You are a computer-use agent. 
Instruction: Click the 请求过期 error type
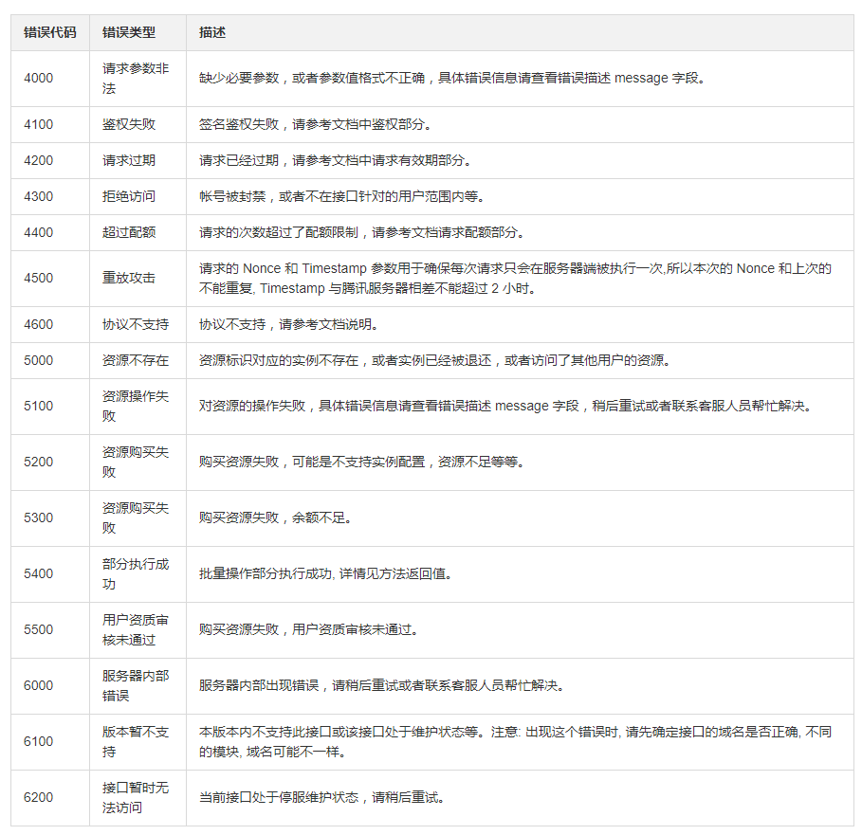click(x=129, y=160)
